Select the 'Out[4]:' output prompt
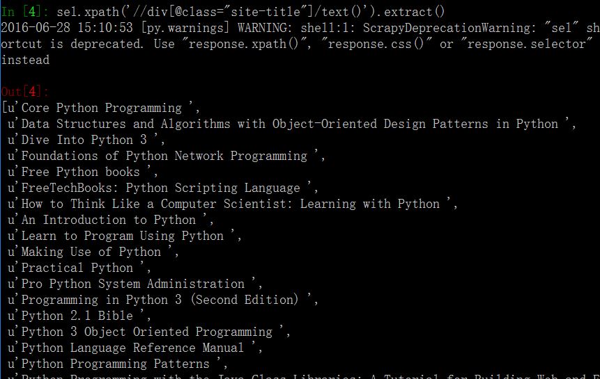Screen dimensions: 600x379 click(25, 92)
